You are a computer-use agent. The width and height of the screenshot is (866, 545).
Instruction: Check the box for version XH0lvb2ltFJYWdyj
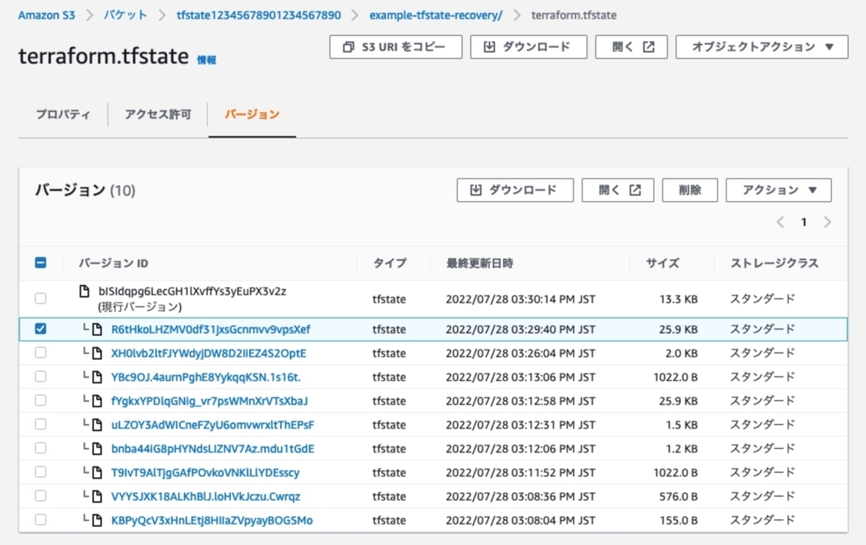coord(41,353)
